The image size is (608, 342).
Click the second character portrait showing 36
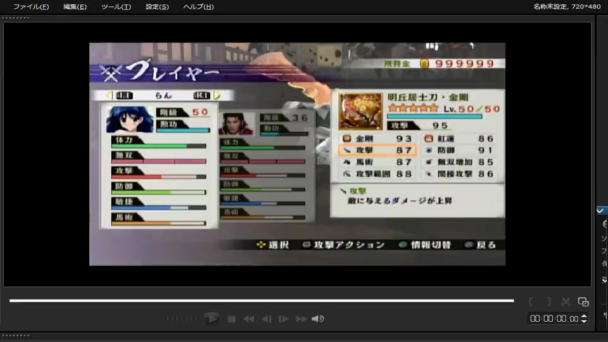[x=236, y=123]
